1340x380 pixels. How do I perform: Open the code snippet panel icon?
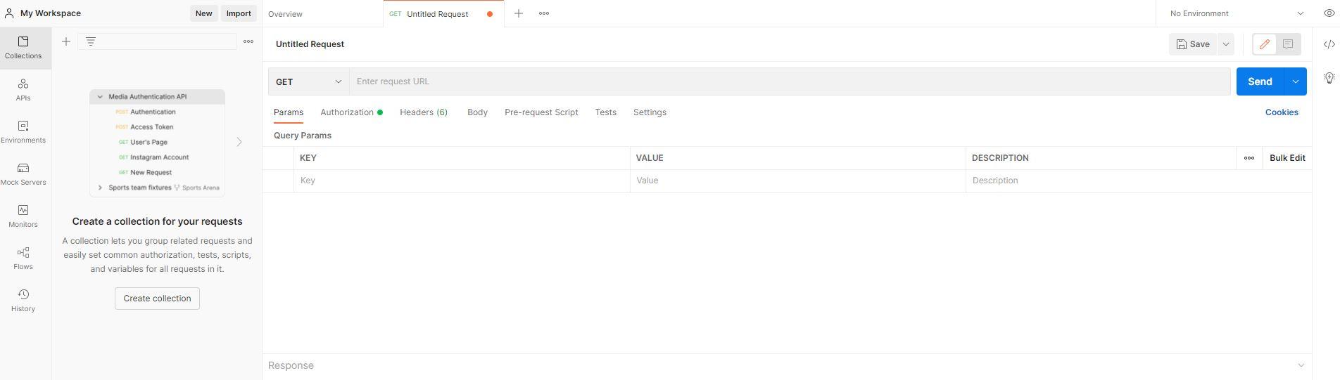[x=1329, y=44]
